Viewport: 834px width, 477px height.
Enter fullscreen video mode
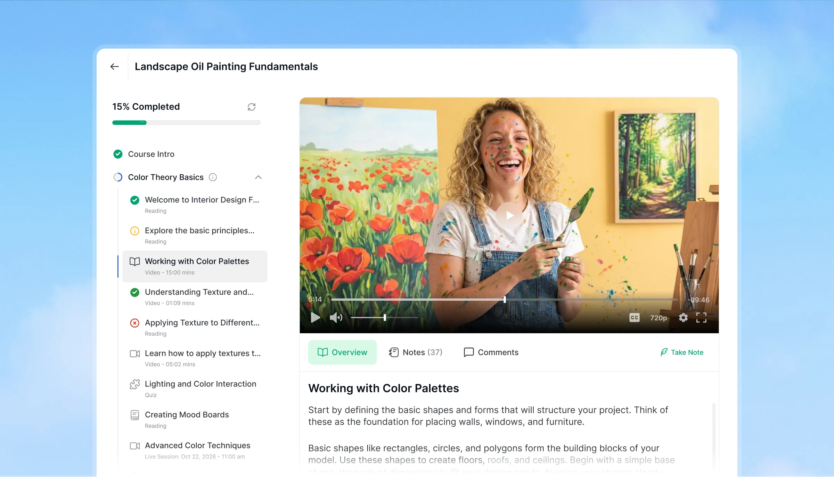(x=701, y=317)
